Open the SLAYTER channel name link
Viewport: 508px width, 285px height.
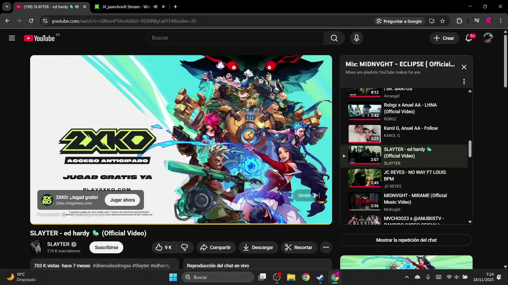[x=58, y=244]
